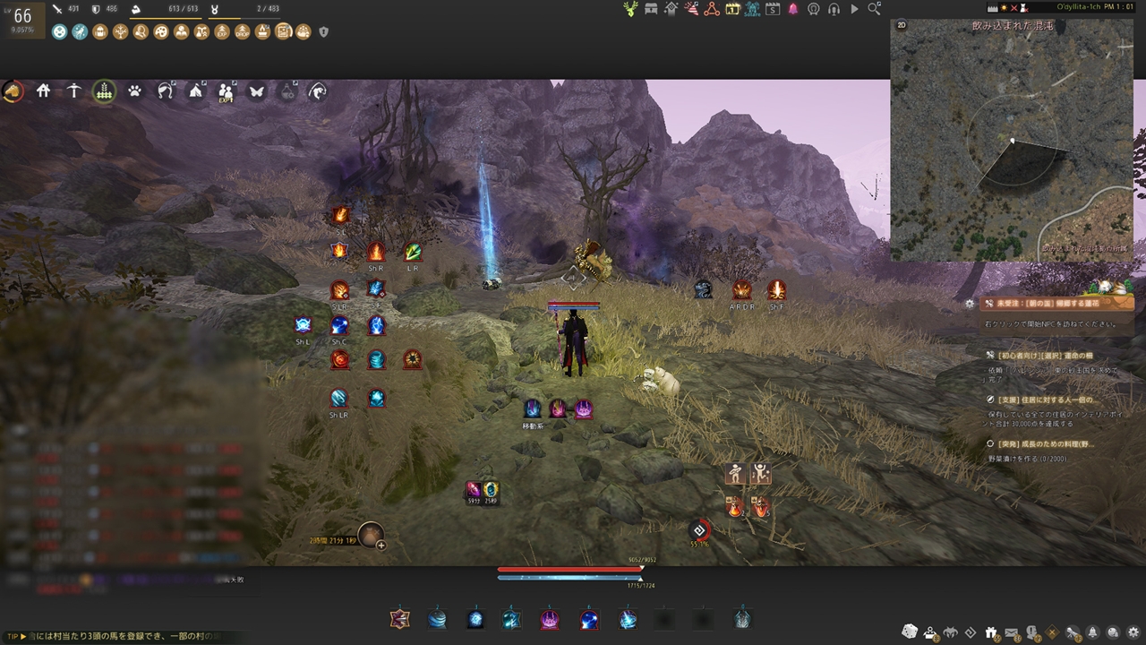Click the Solare arena icon
This screenshot has width=1146, height=645.
point(752,9)
